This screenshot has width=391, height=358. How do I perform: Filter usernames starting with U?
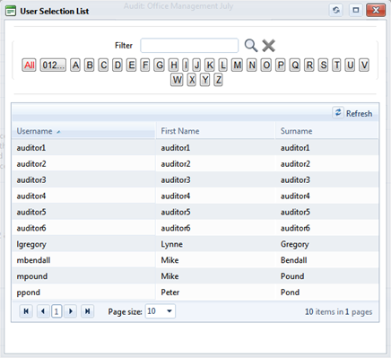[350, 65]
